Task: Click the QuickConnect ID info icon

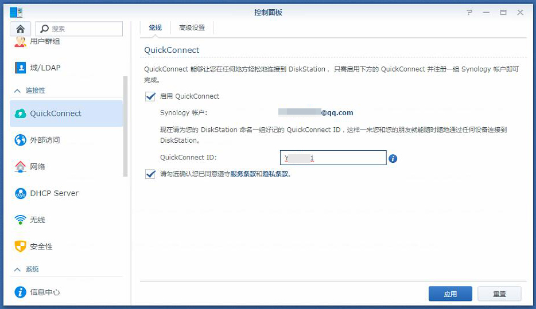Action: 393,158
